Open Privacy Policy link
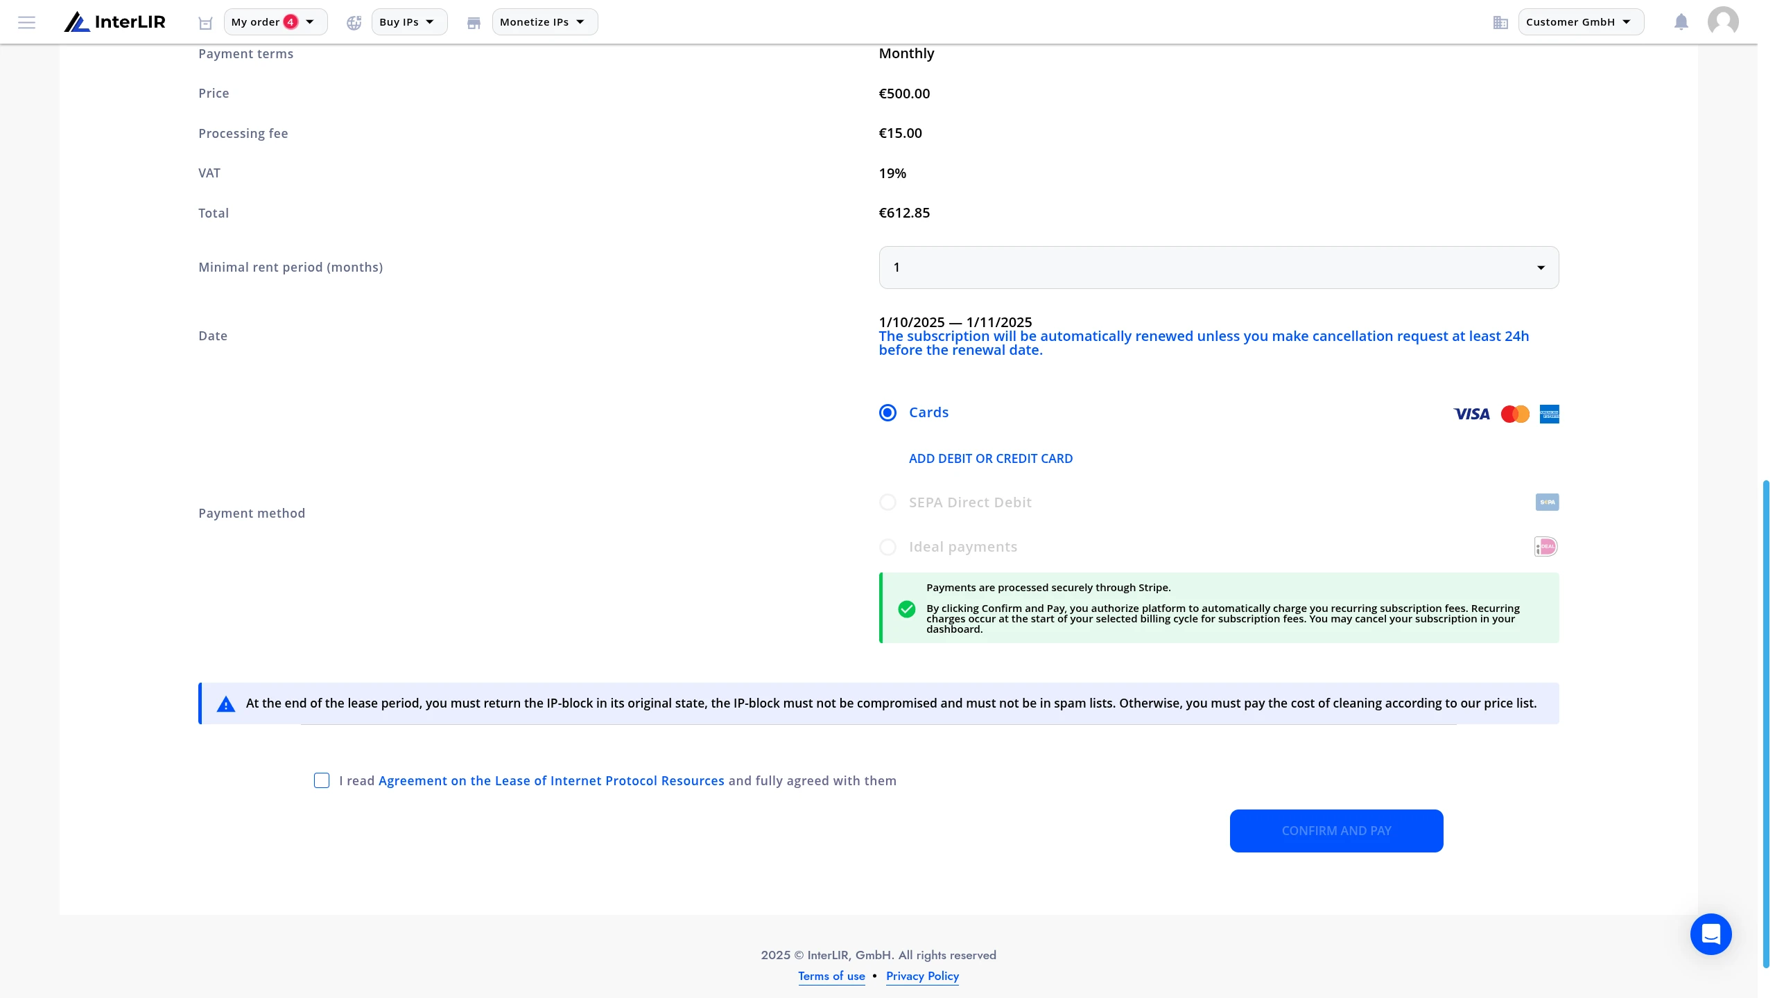 [922, 976]
